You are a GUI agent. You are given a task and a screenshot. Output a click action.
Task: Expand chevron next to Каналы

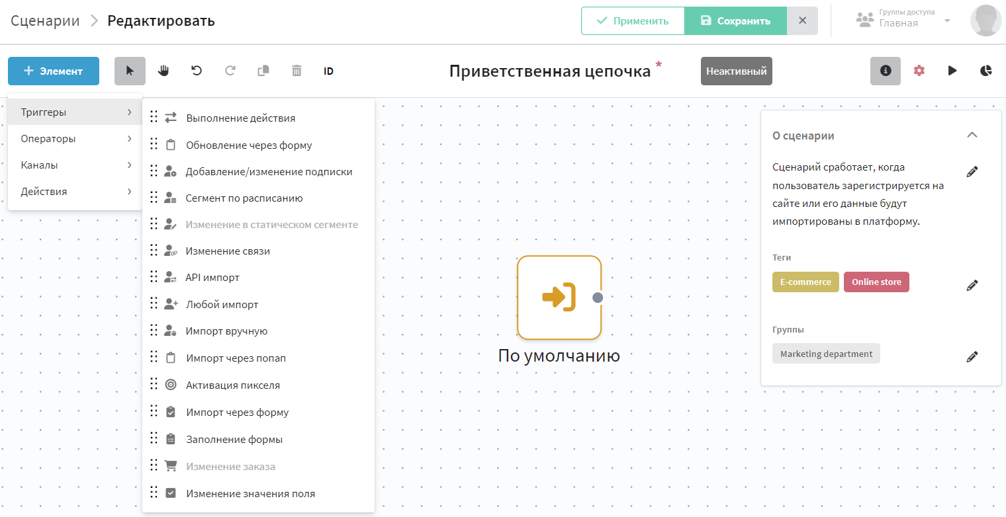tap(130, 165)
